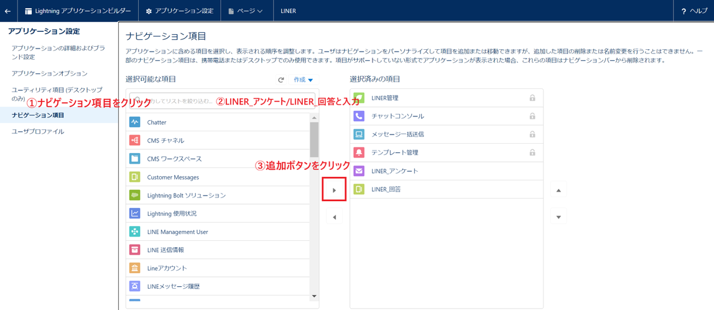Image resolution: width=714 pixels, height=310 pixels.
Task: Click the LINER管理 item icon
Action: [359, 98]
